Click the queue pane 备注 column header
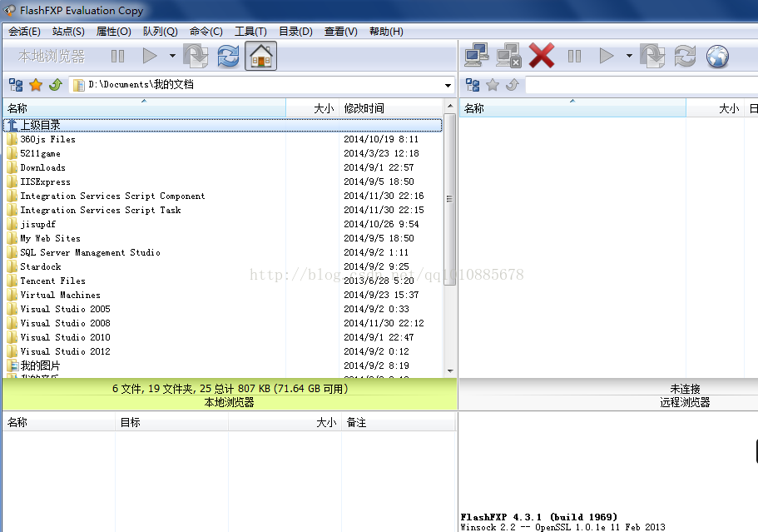Screen dimensions: 758x532 pyautogui.click(x=399, y=422)
